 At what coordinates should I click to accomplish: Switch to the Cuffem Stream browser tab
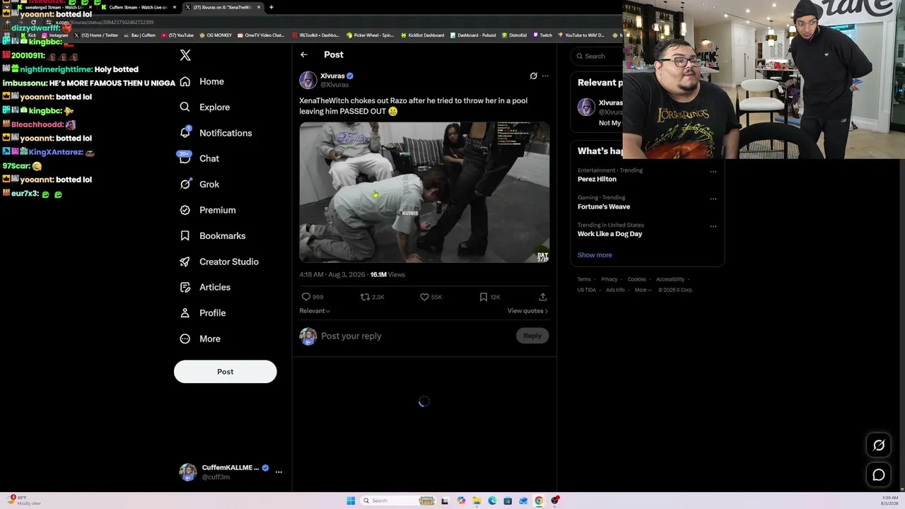tap(138, 7)
